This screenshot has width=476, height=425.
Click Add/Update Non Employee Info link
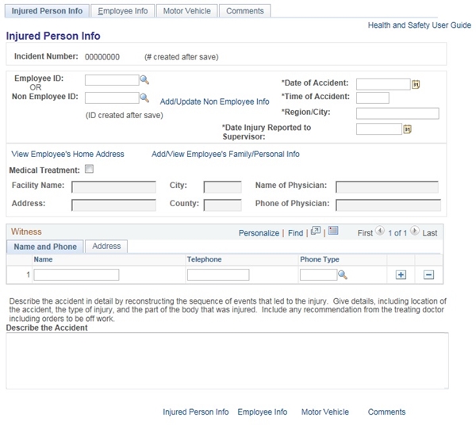pyautogui.click(x=214, y=101)
